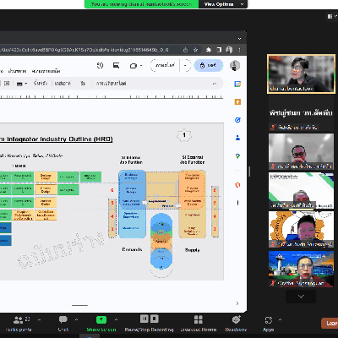Select the active speaker video thumbnail
This screenshot has width=338, height=338.
301,74
